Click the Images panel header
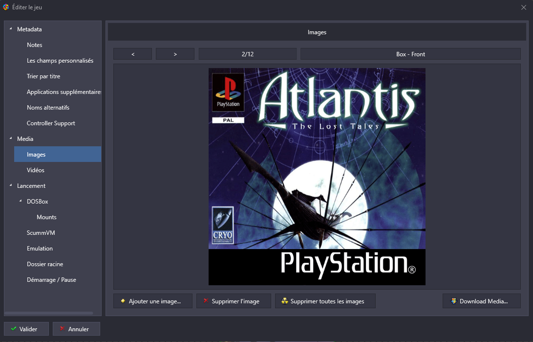The width and height of the screenshot is (533, 342). coord(317,32)
